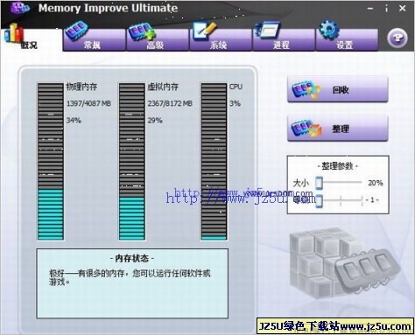The image size is (415, 335).
Task: Click the bar chart icon on 概况 tab
Action: [13, 33]
